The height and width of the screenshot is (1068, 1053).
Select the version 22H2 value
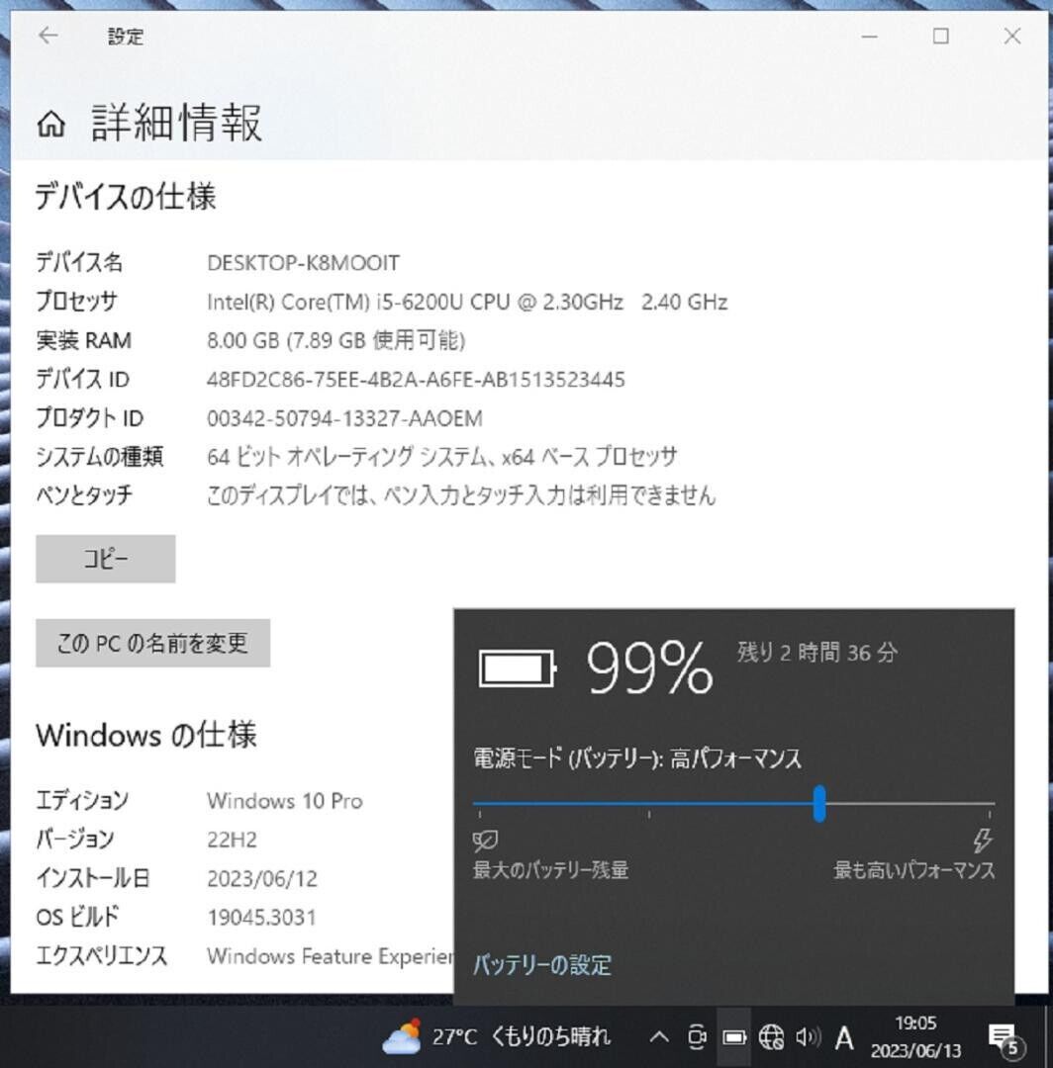tap(232, 840)
